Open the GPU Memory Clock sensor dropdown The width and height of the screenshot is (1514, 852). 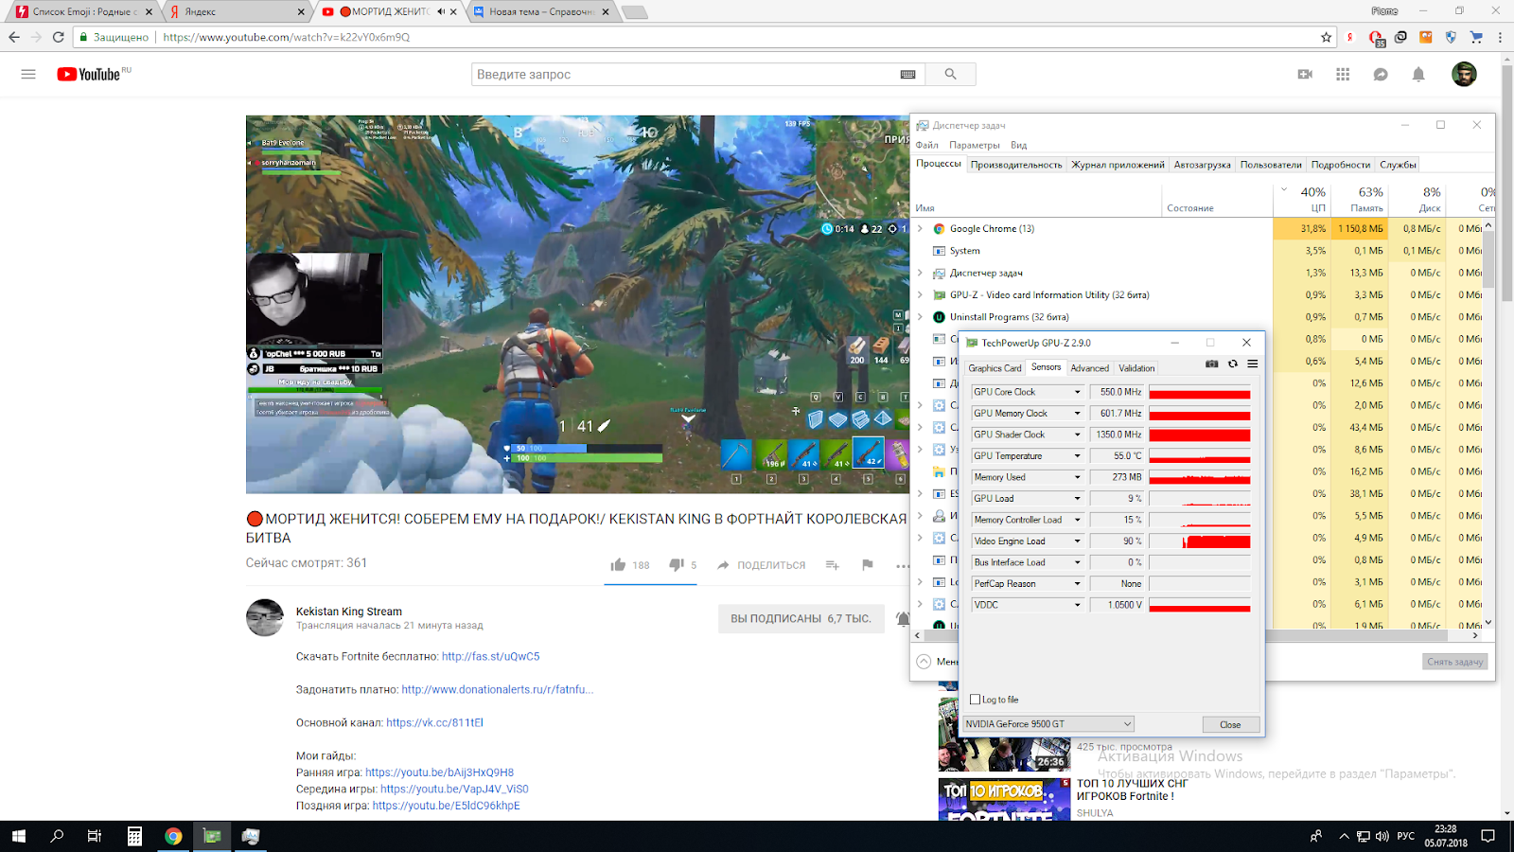point(1077,413)
